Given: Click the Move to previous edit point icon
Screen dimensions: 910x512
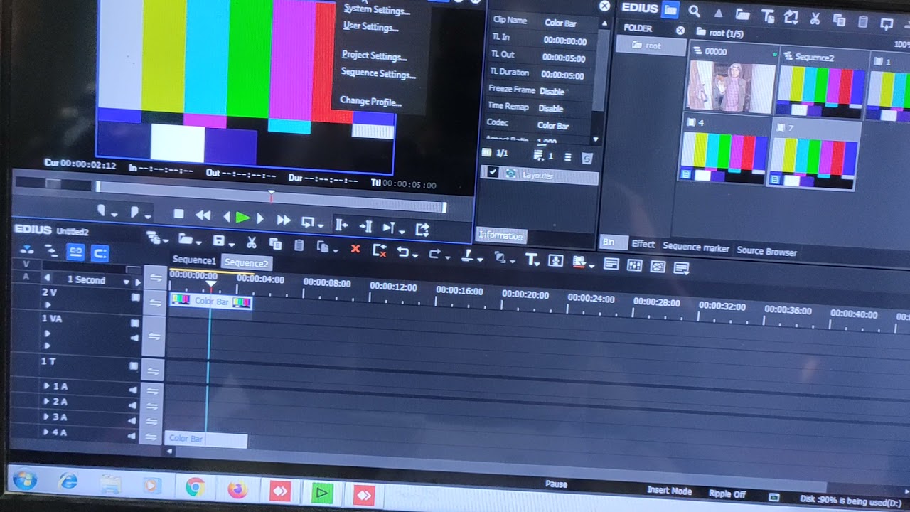Looking at the screenshot, I should click(x=341, y=225).
